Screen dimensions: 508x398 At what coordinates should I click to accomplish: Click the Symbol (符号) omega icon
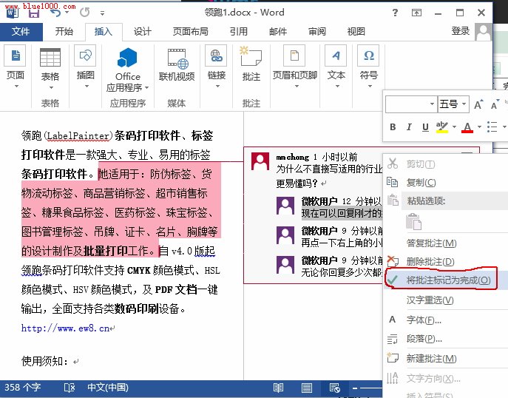[368, 57]
